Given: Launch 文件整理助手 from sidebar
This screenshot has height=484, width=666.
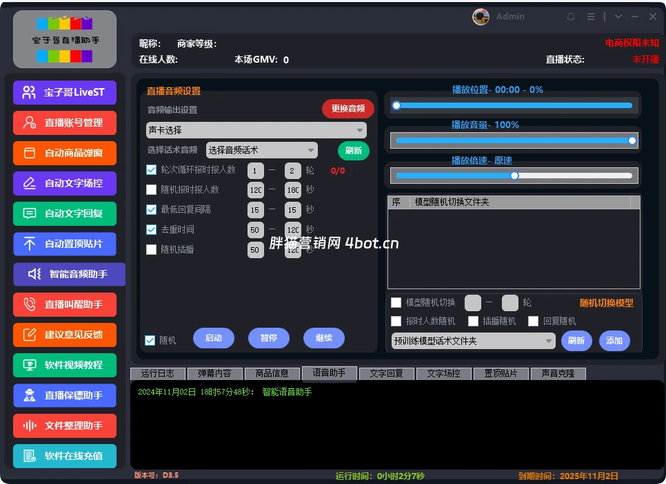Looking at the screenshot, I should pos(64,425).
